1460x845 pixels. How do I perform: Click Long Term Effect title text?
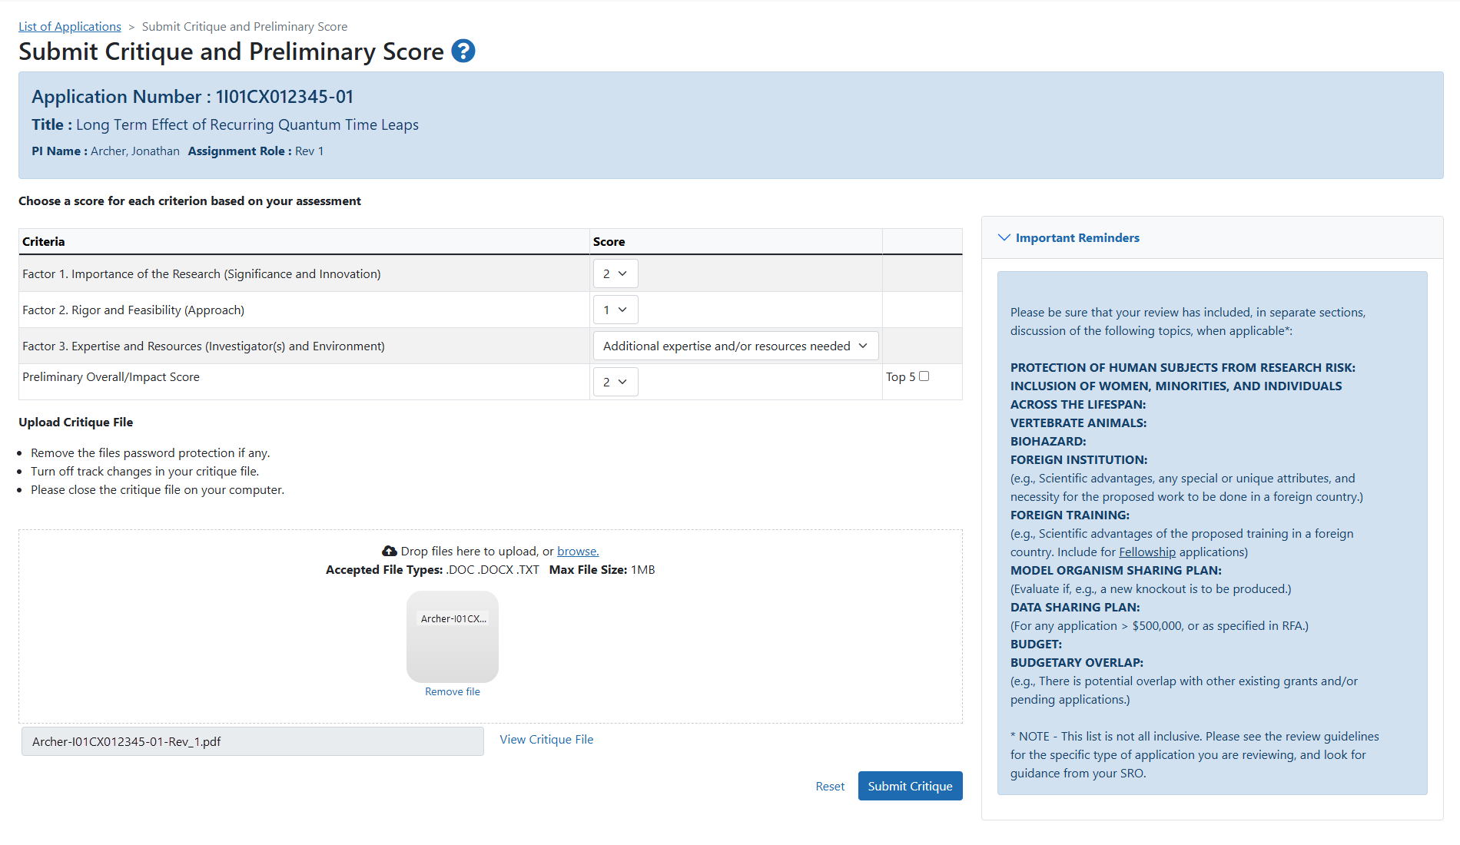pyautogui.click(x=247, y=124)
